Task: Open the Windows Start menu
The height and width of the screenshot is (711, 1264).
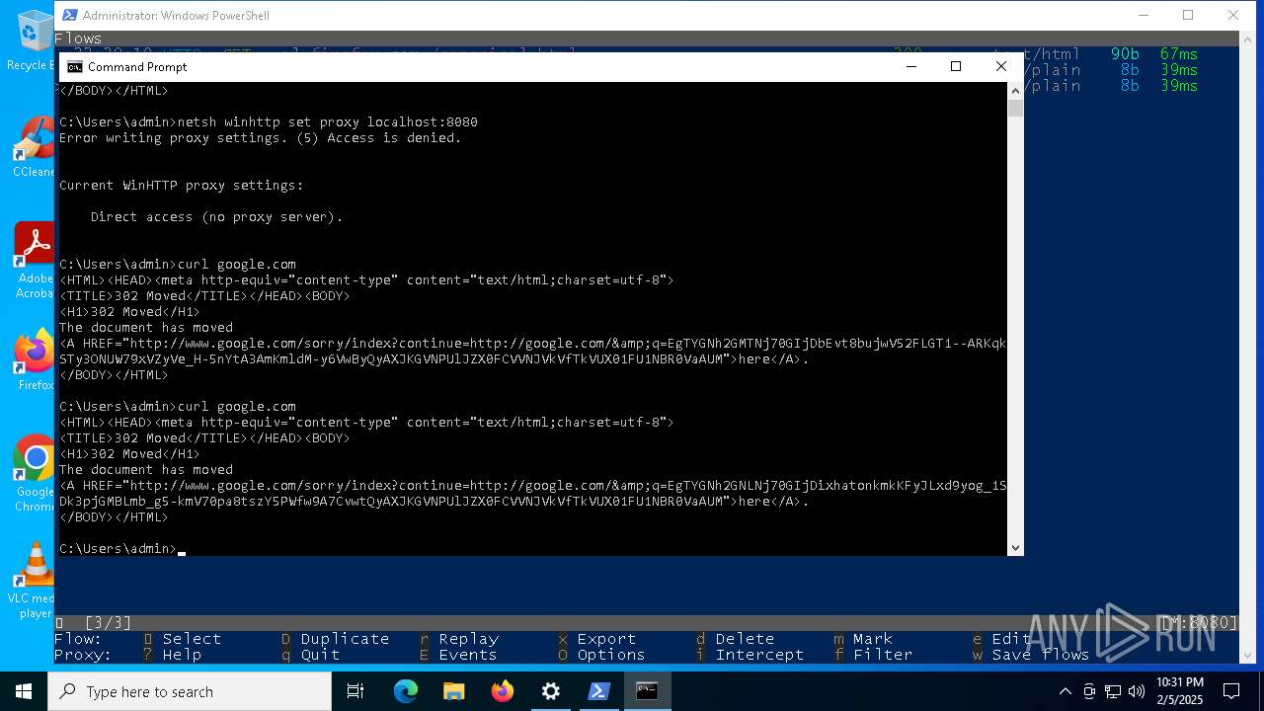Action: point(24,691)
